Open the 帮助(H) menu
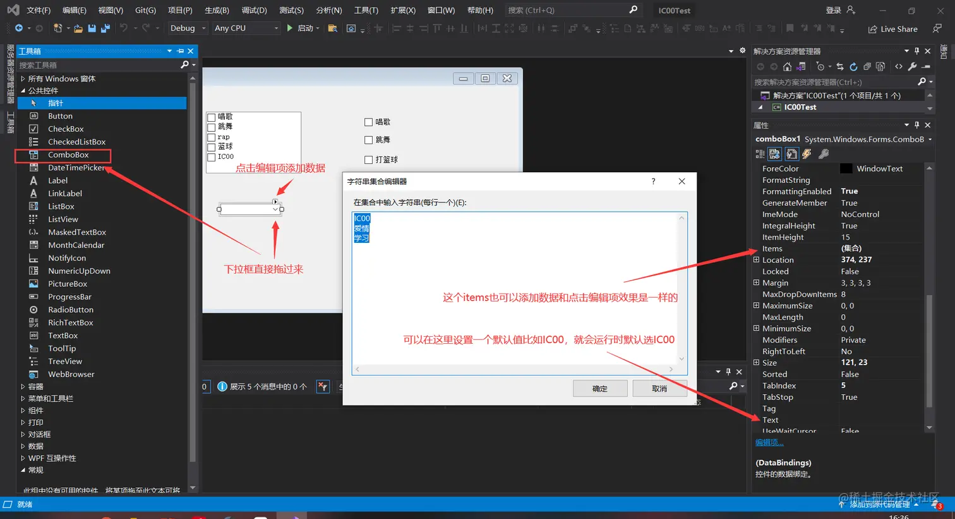The image size is (955, 519). [x=480, y=10]
